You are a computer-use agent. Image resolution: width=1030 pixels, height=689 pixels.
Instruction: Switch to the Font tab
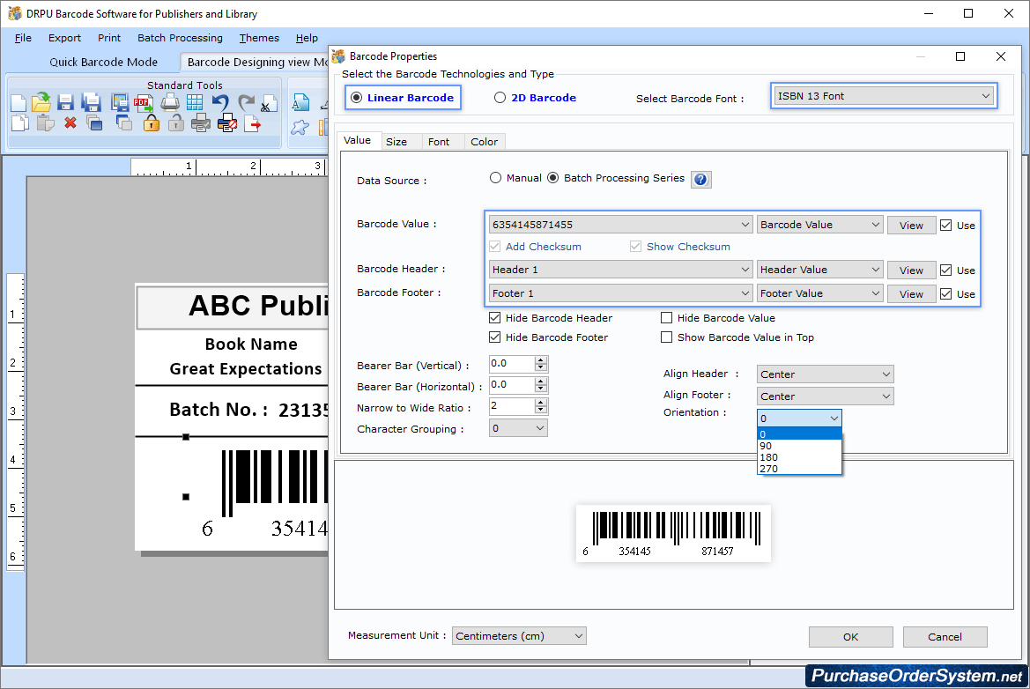[x=441, y=141]
